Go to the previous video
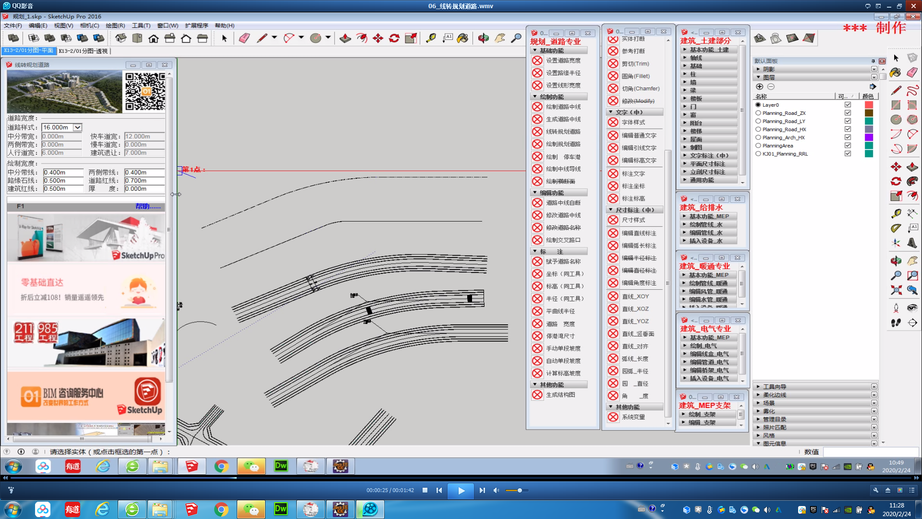 [439, 490]
